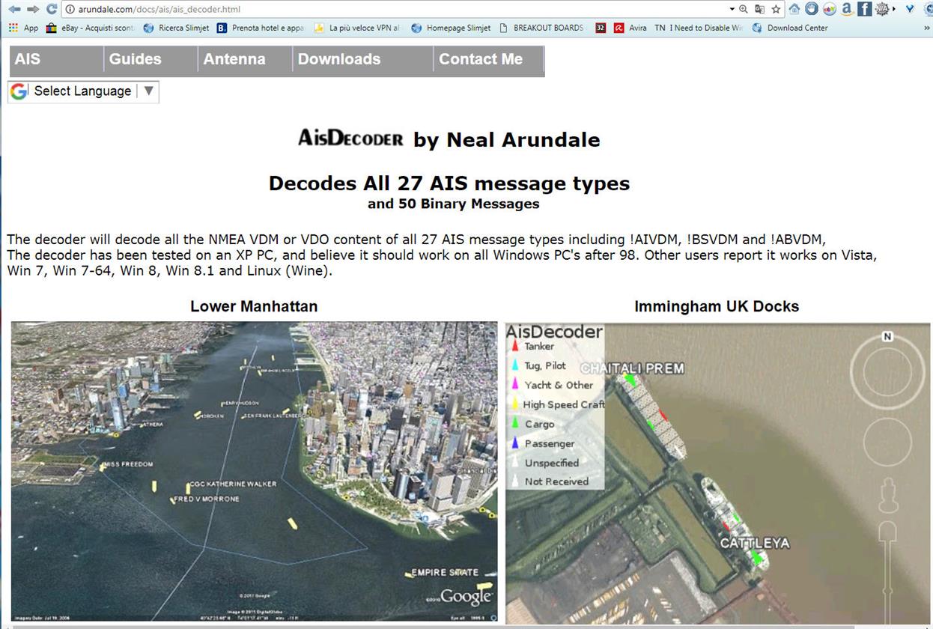Open La più veloce VPN bookmark

click(356, 28)
